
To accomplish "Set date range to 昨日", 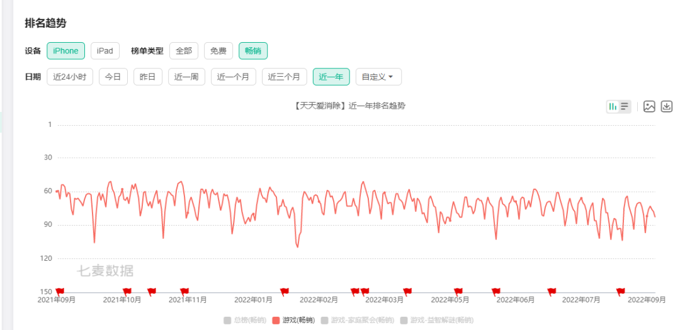I will point(148,77).
